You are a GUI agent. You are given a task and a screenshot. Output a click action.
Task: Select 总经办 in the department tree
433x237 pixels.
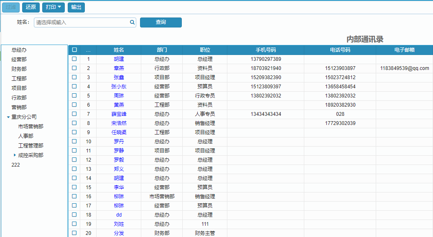(x=19, y=50)
